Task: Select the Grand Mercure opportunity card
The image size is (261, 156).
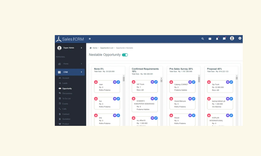Action: point(182,103)
